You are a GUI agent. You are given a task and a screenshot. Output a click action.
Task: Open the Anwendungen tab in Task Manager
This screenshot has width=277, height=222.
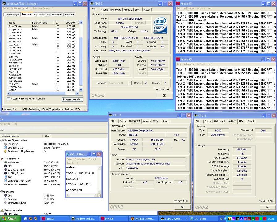pyautogui.click(x=12, y=15)
